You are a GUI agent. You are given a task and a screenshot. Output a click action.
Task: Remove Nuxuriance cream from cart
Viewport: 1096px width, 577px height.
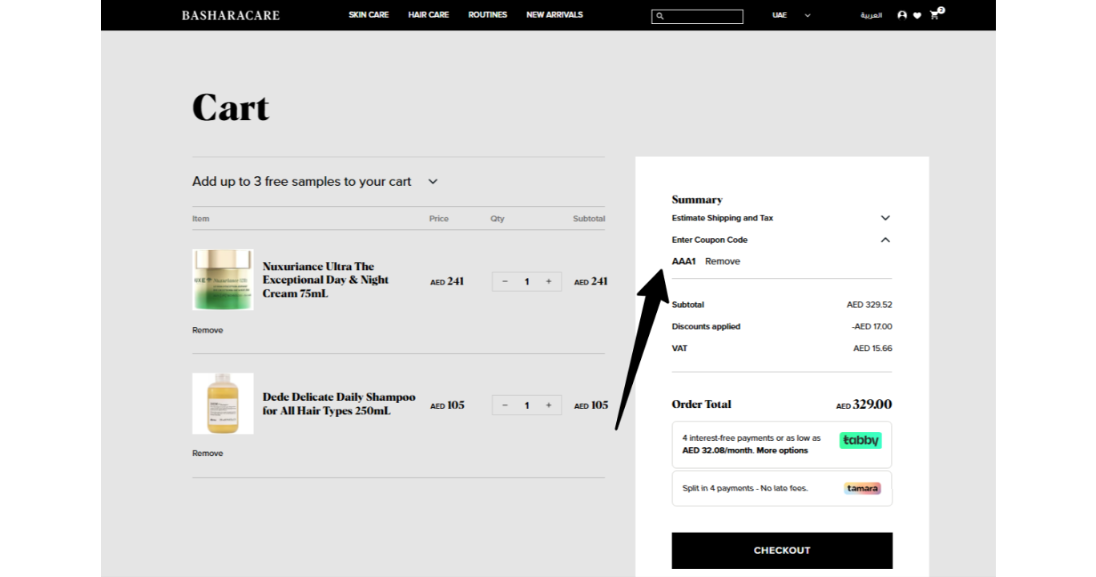click(208, 330)
